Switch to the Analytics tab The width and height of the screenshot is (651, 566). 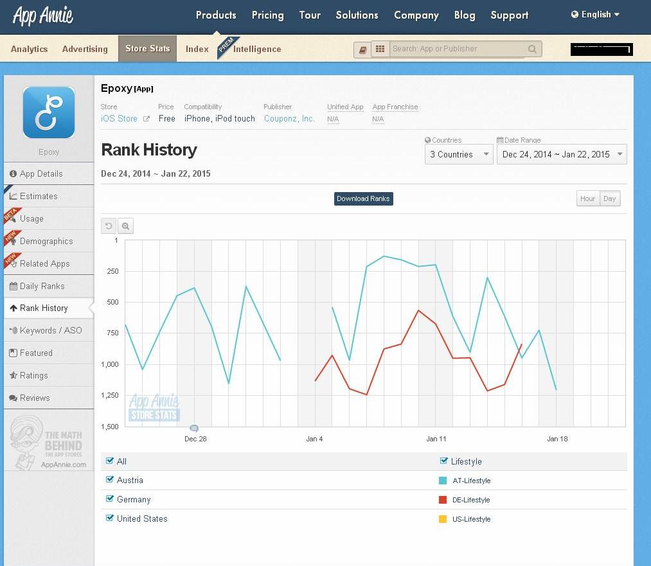29,49
